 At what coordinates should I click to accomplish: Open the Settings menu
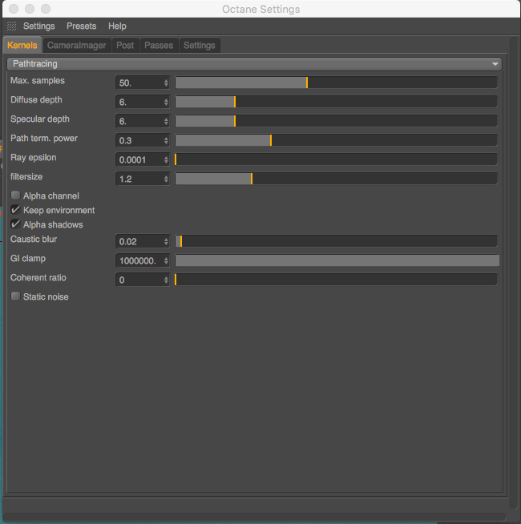(38, 26)
